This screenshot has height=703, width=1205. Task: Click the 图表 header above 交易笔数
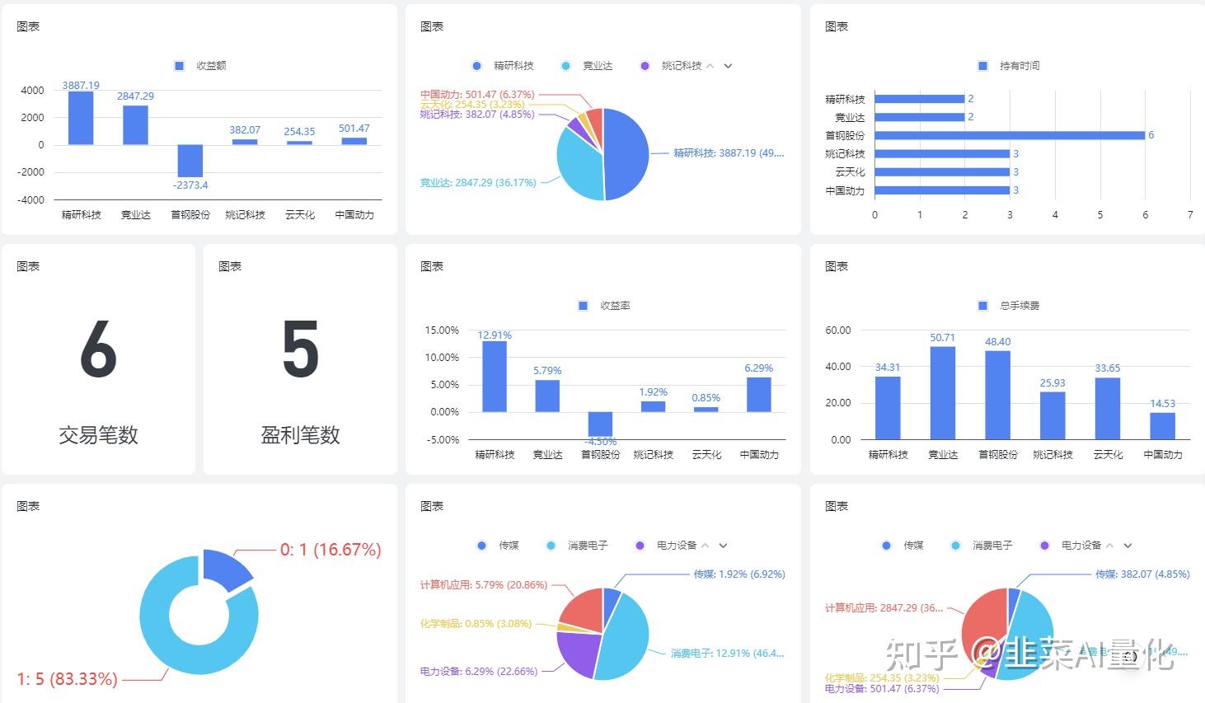coord(28,265)
